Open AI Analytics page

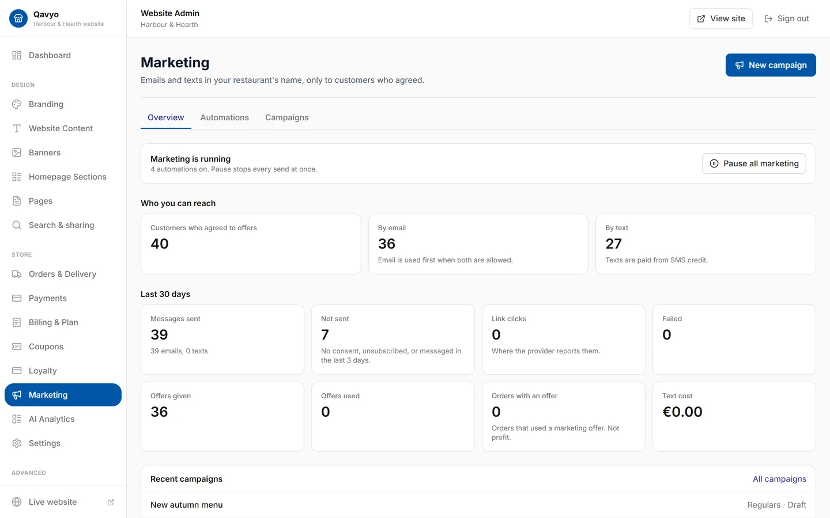click(x=63, y=419)
